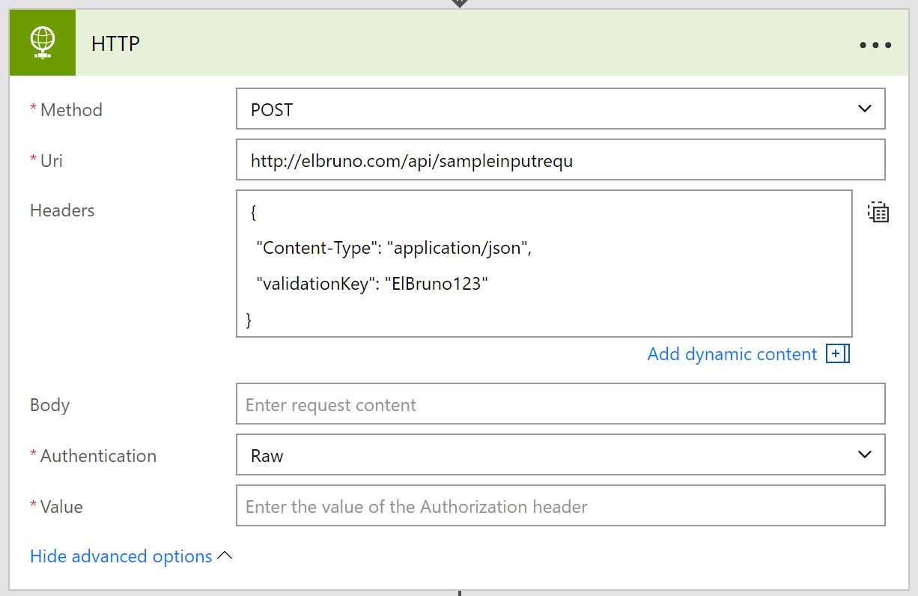This screenshot has height=596, width=918.
Task: Open the Method dropdown showing POST
Action: (560, 109)
